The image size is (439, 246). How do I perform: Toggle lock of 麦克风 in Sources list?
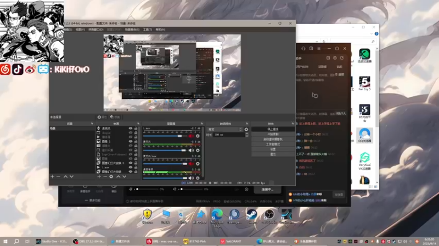(x=136, y=128)
